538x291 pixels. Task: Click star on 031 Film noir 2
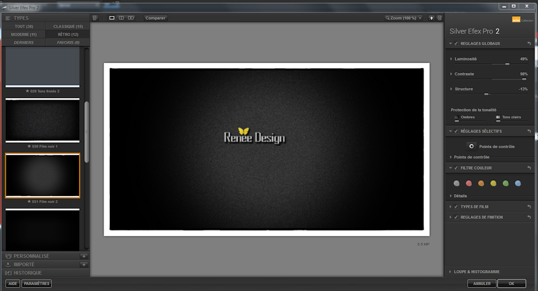click(29, 202)
